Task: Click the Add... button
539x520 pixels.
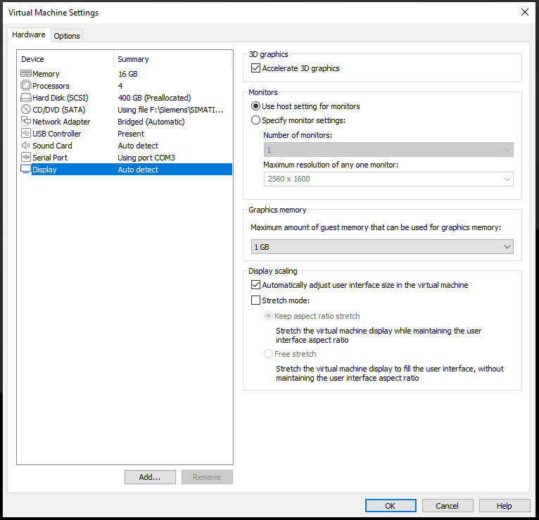Action: 150,477
